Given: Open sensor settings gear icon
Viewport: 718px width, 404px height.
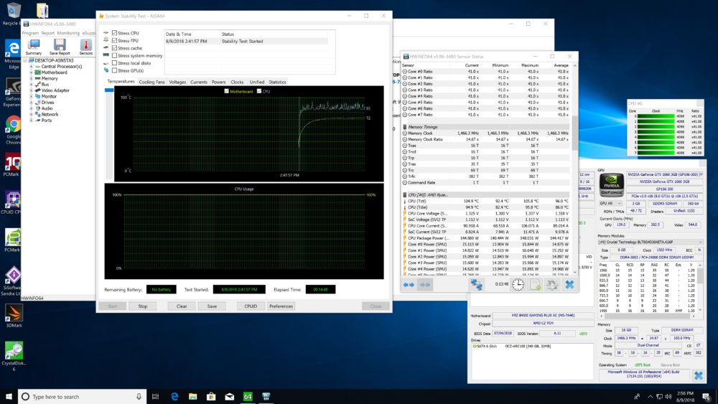Looking at the screenshot, I should click(552, 285).
